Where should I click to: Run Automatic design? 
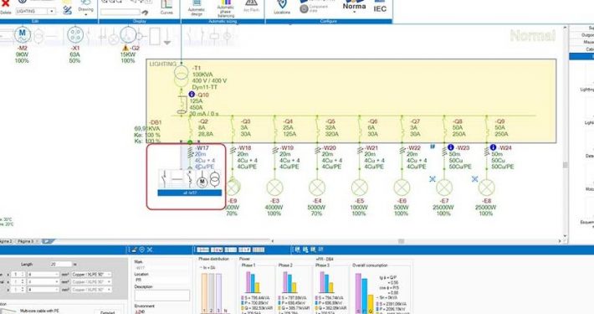(x=197, y=8)
